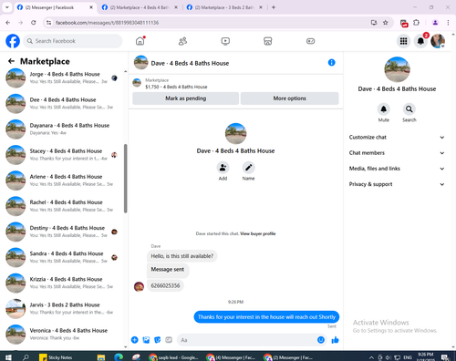Open account profile picture menu
456x361 pixels.
[438, 41]
